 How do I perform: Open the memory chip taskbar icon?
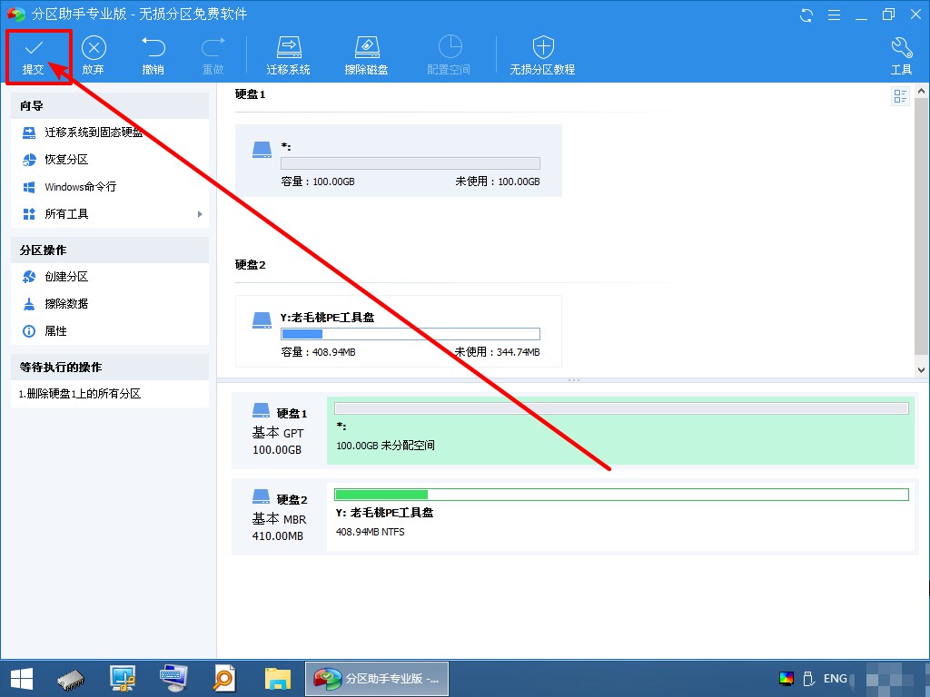71,679
